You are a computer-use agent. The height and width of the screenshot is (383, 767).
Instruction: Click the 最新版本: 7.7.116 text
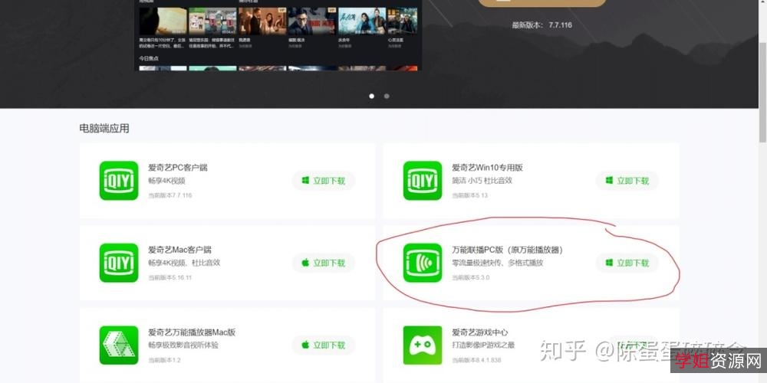542,25
